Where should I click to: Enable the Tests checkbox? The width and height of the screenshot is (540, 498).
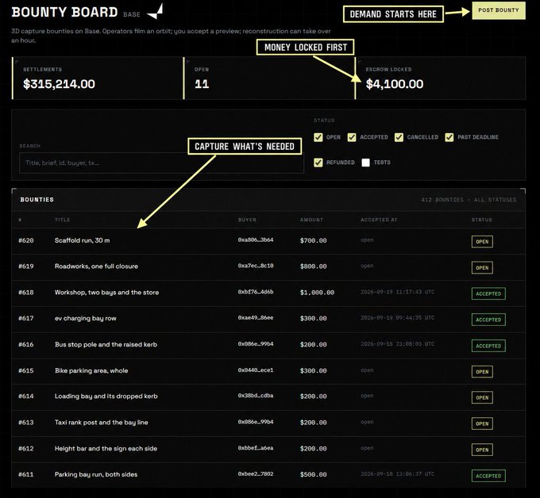click(x=366, y=163)
